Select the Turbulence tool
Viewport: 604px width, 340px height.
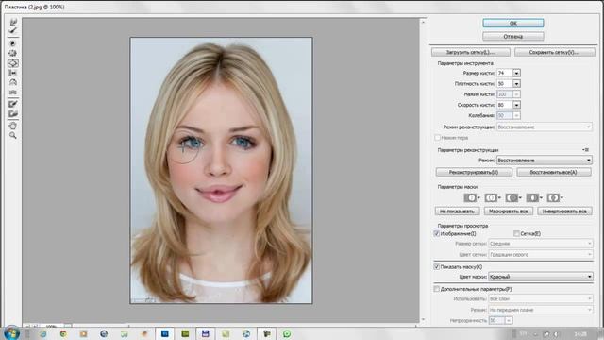pyautogui.click(x=13, y=93)
